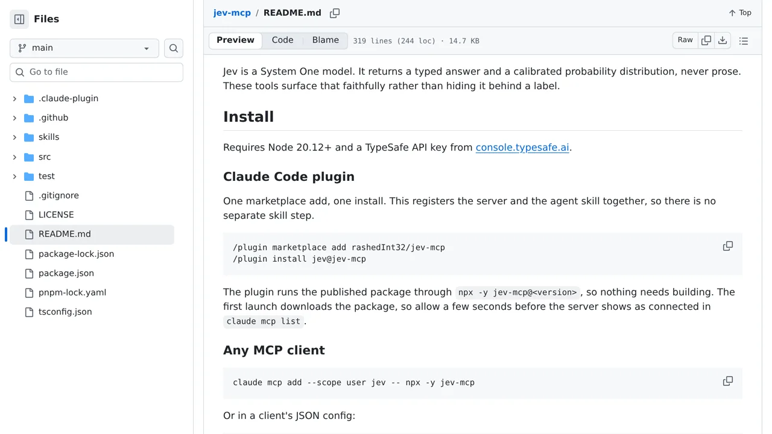Click the Any MCP client heading

point(274,350)
